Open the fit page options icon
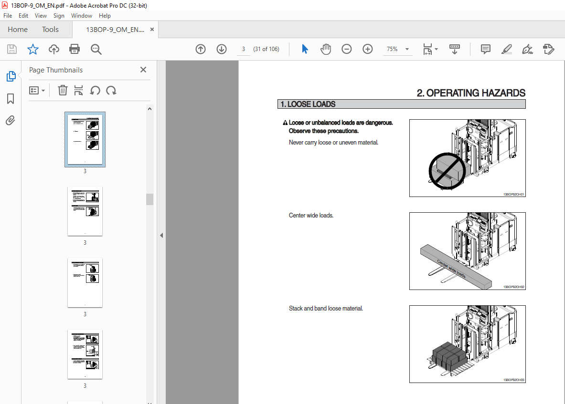The width and height of the screenshot is (565, 404). pos(427,49)
